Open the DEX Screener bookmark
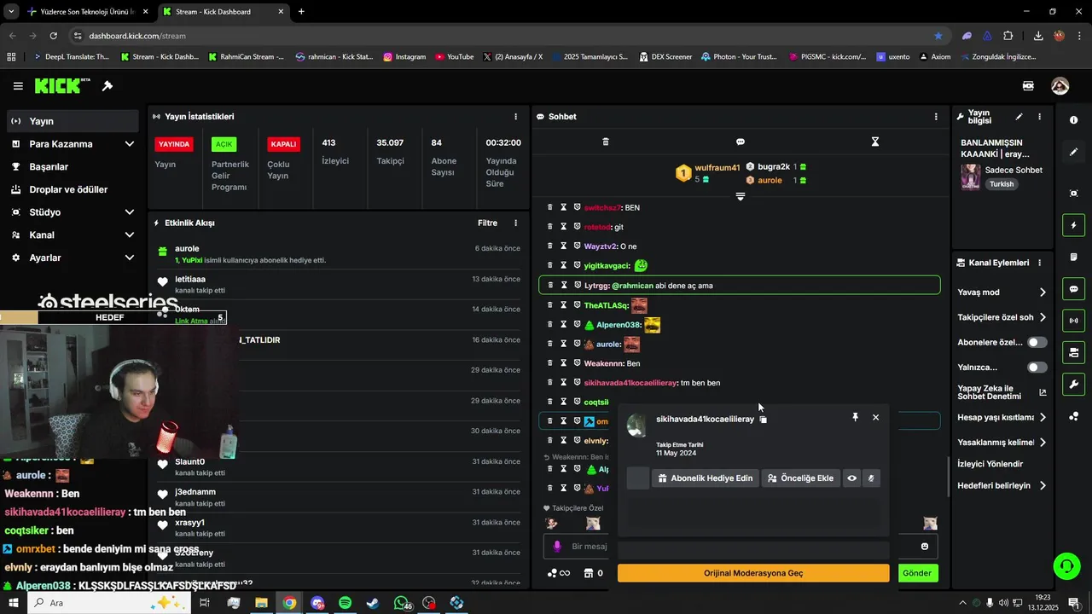1092x614 pixels. pos(665,57)
